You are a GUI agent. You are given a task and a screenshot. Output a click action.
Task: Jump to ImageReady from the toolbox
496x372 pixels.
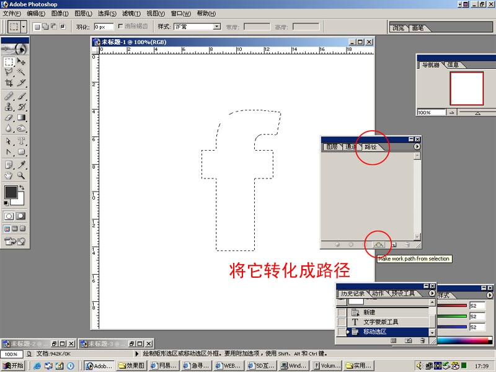coord(15,241)
